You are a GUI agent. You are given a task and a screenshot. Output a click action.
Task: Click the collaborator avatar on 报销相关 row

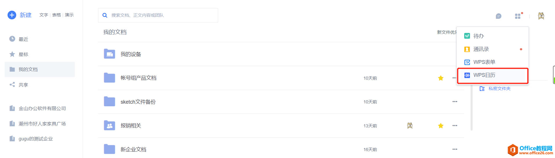tap(410, 126)
